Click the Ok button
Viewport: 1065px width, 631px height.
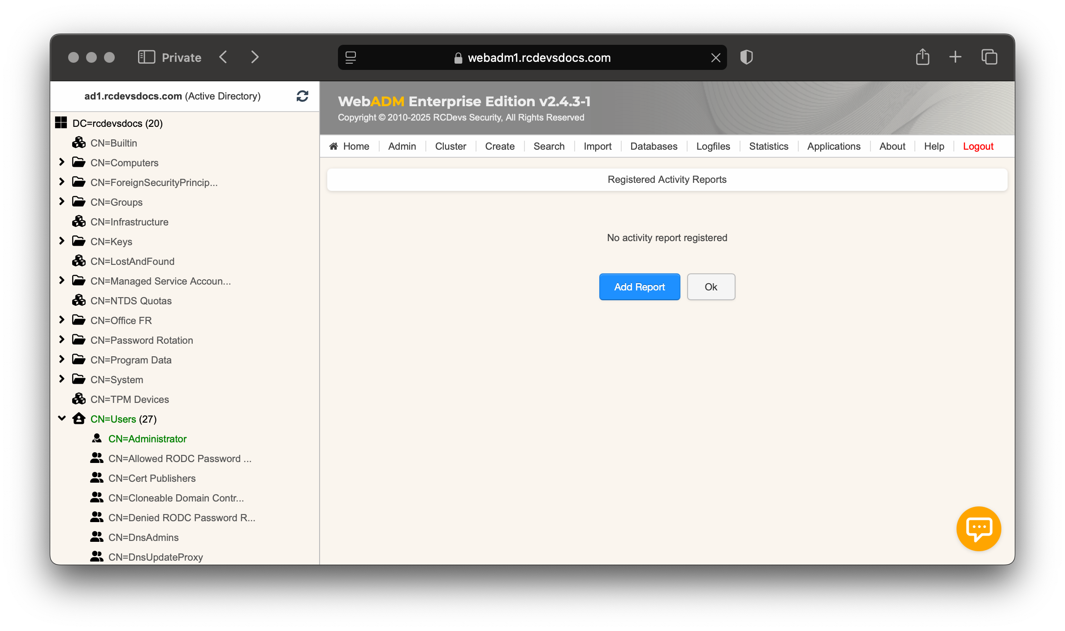pos(711,287)
